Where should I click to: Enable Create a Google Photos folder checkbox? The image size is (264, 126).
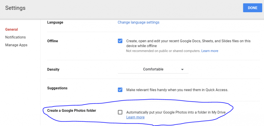120,112
